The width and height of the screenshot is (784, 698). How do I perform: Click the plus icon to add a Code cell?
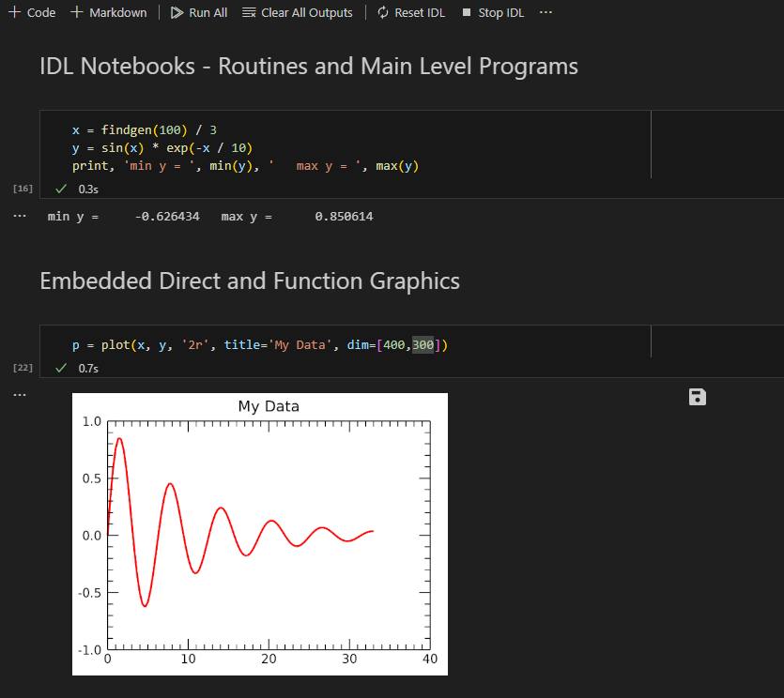point(15,12)
